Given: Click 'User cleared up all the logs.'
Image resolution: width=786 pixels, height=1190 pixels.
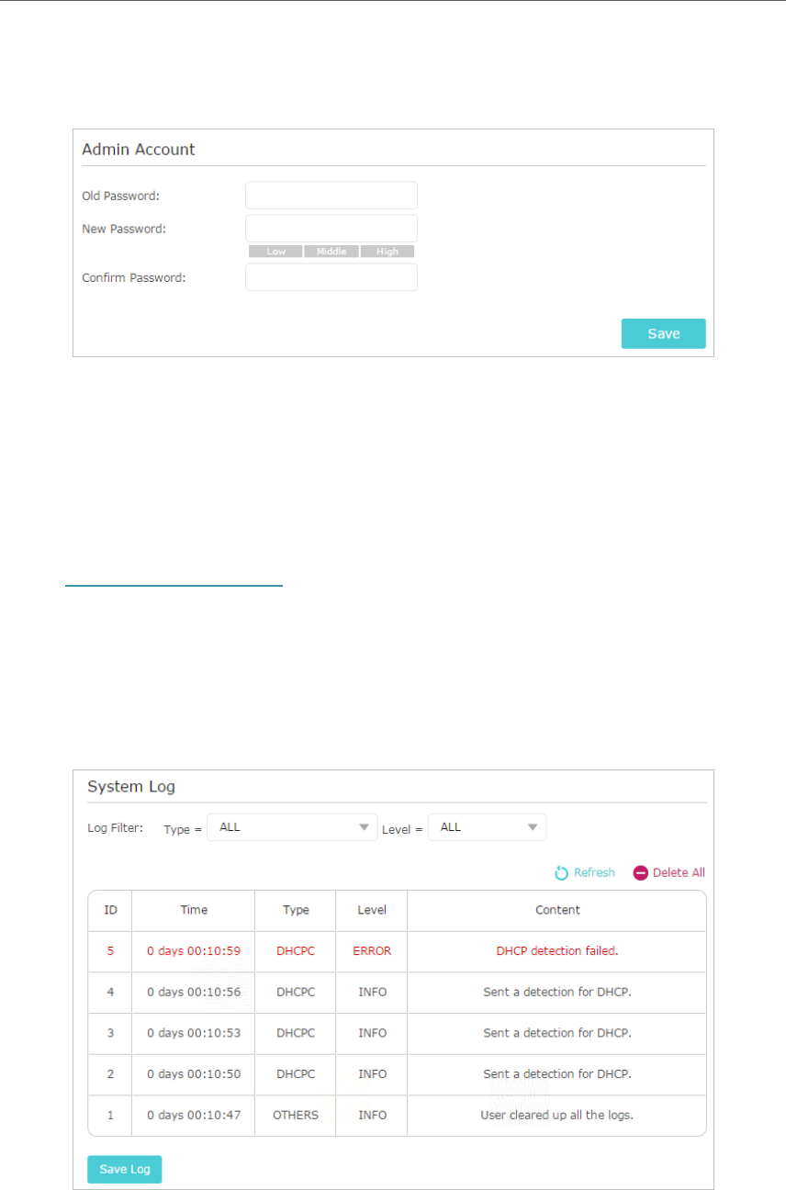Looking at the screenshot, I should click(x=557, y=1115).
